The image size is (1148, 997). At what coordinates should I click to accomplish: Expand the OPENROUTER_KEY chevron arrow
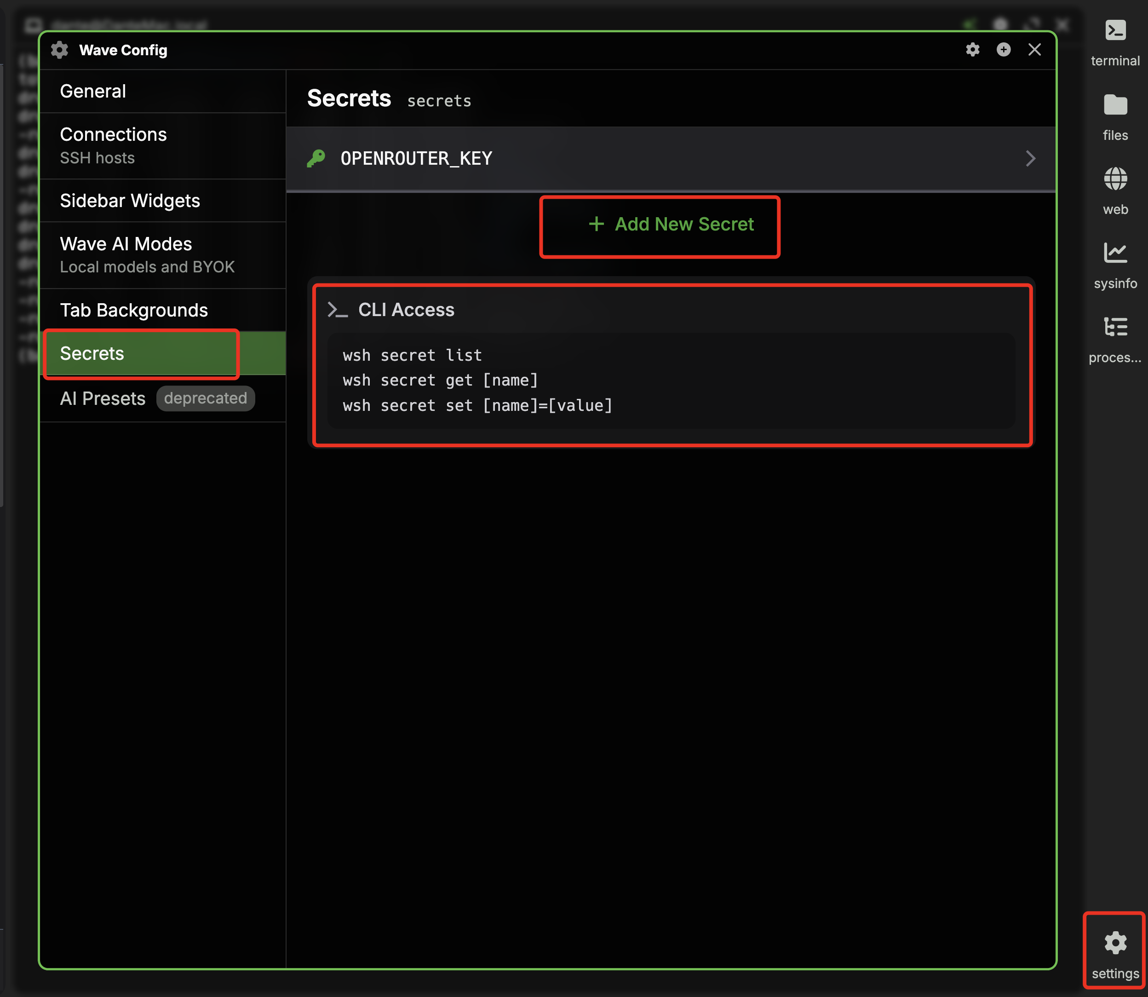[x=1030, y=159]
